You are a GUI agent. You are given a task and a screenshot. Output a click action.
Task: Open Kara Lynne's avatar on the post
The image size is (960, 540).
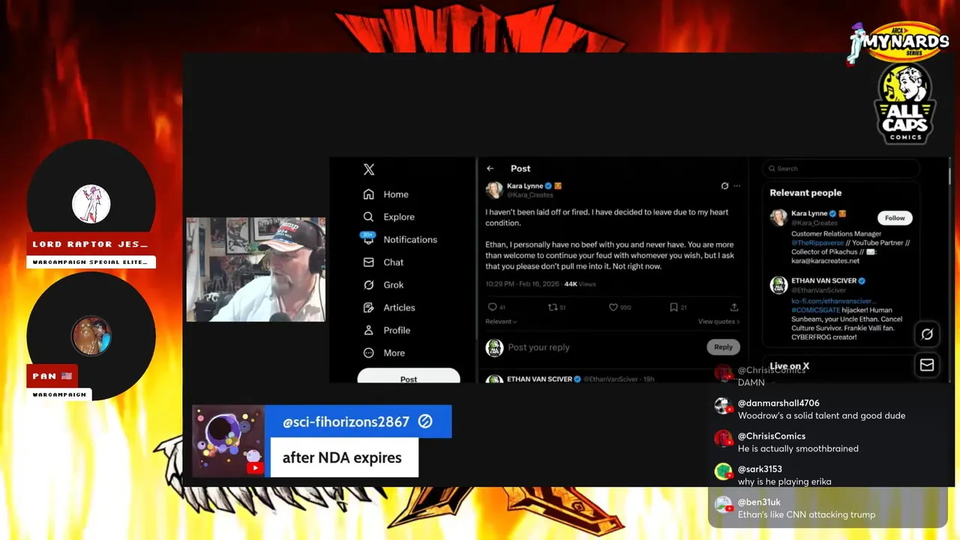[494, 189]
